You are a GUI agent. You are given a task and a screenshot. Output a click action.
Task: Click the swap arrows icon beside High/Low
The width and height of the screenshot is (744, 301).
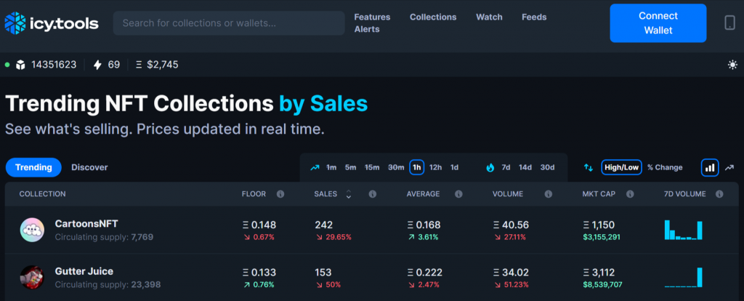tap(589, 168)
